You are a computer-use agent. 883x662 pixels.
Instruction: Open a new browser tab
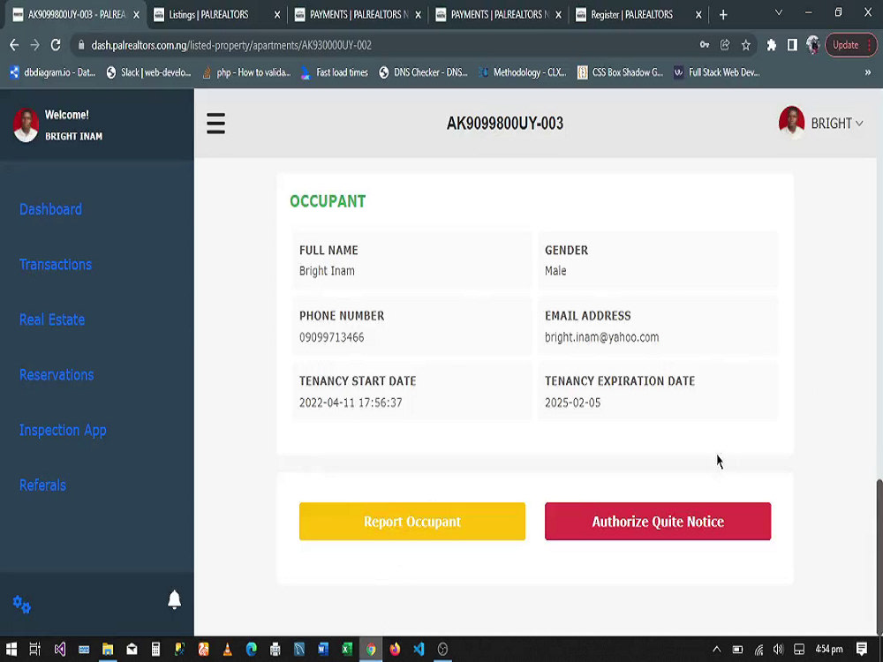pos(723,15)
